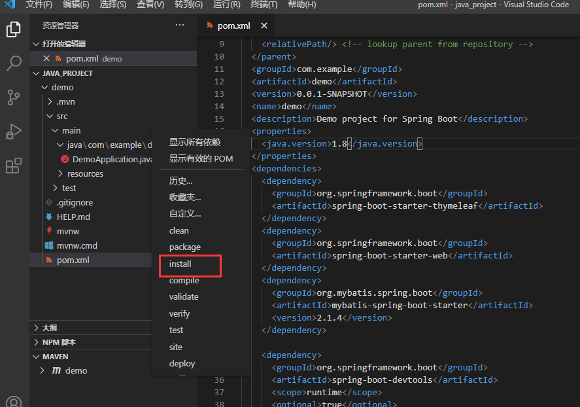This screenshot has width=580, height=407.
Task: Collapse the java\com\example folder
Action: click(60, 145)
